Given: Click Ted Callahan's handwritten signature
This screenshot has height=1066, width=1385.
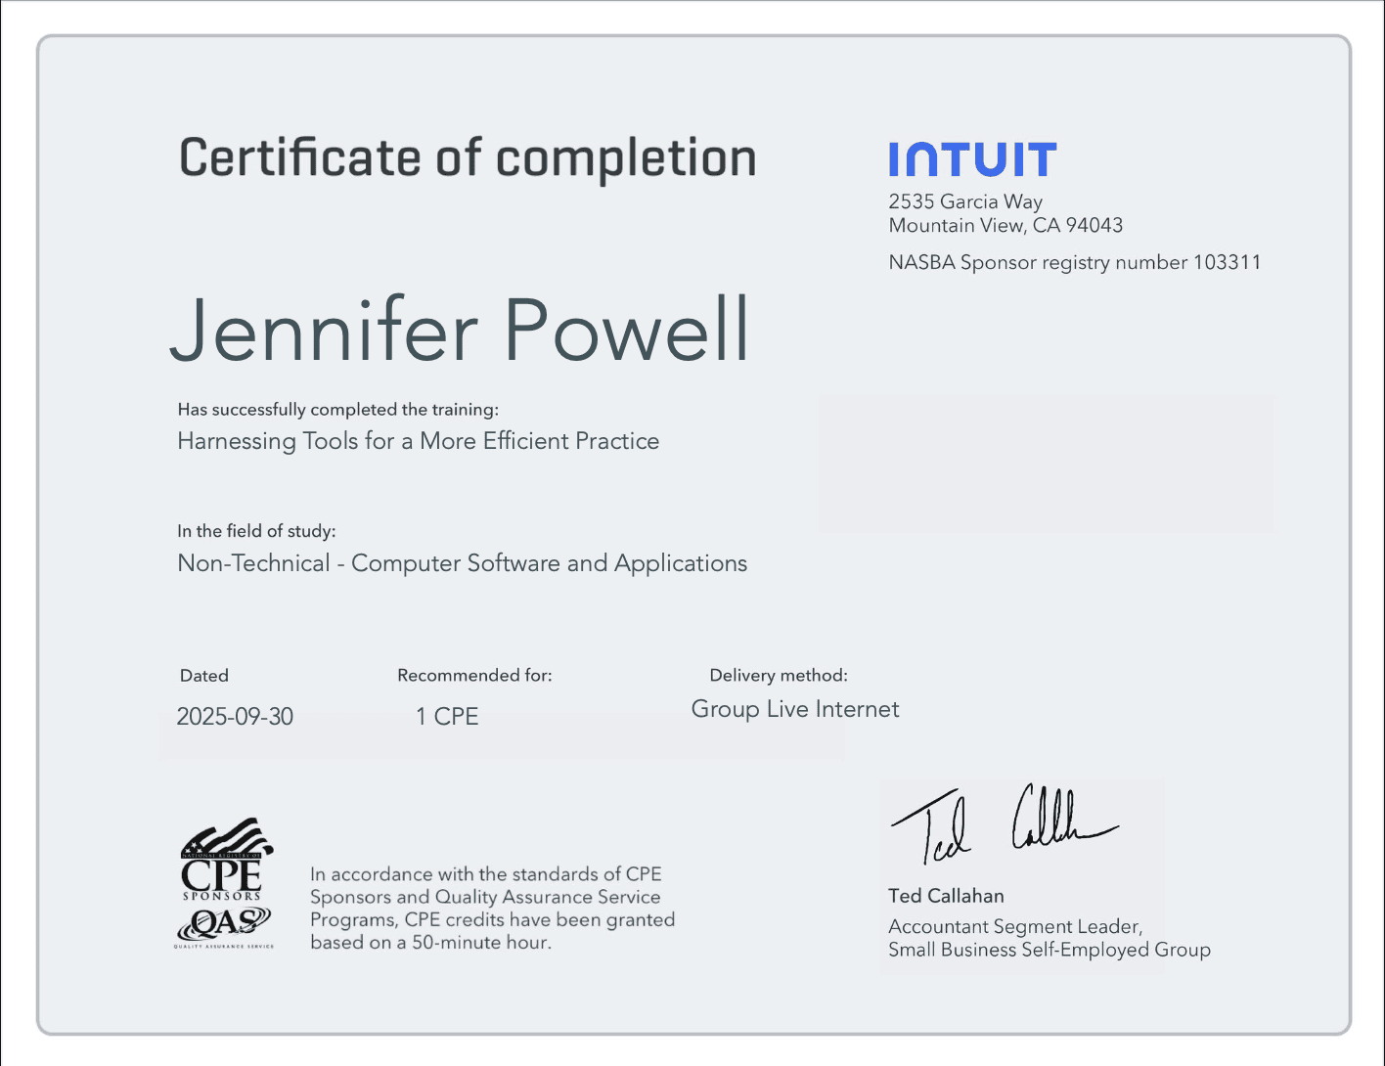Looking at the screenshot, I should [1001, 824].
